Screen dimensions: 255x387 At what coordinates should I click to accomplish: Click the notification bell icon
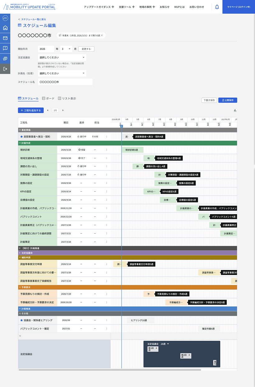point(217,7)
